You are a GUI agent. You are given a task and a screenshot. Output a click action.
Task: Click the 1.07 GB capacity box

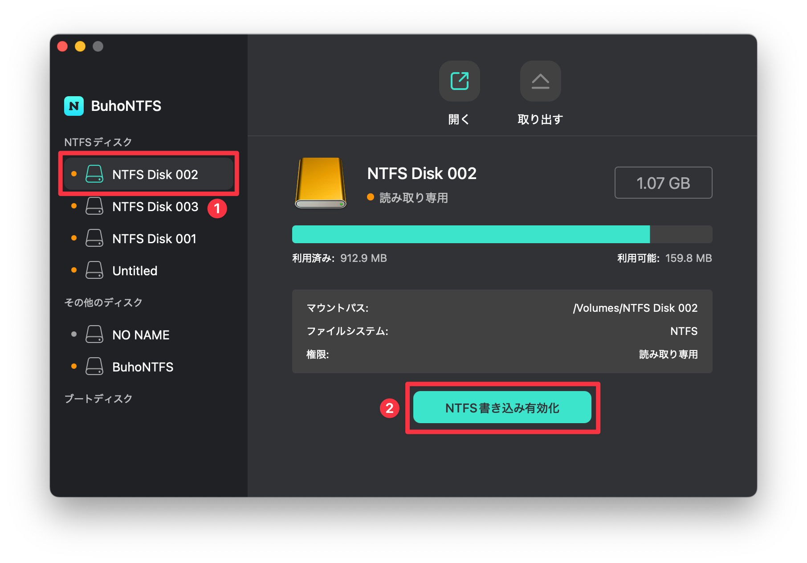[663, 183]
